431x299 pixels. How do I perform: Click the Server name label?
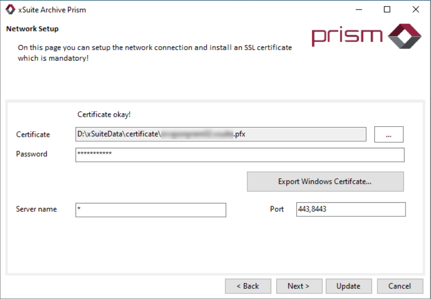coord(36,209)
